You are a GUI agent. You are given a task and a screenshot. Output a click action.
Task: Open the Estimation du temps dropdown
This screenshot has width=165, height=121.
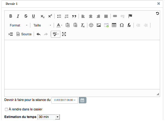click(x=49, y=117)
